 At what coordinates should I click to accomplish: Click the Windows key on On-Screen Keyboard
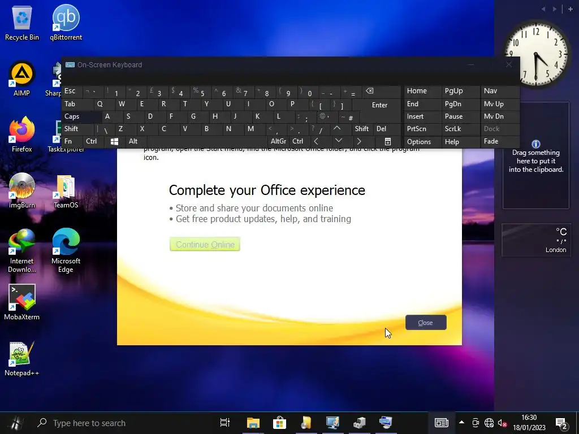(114, 141)
